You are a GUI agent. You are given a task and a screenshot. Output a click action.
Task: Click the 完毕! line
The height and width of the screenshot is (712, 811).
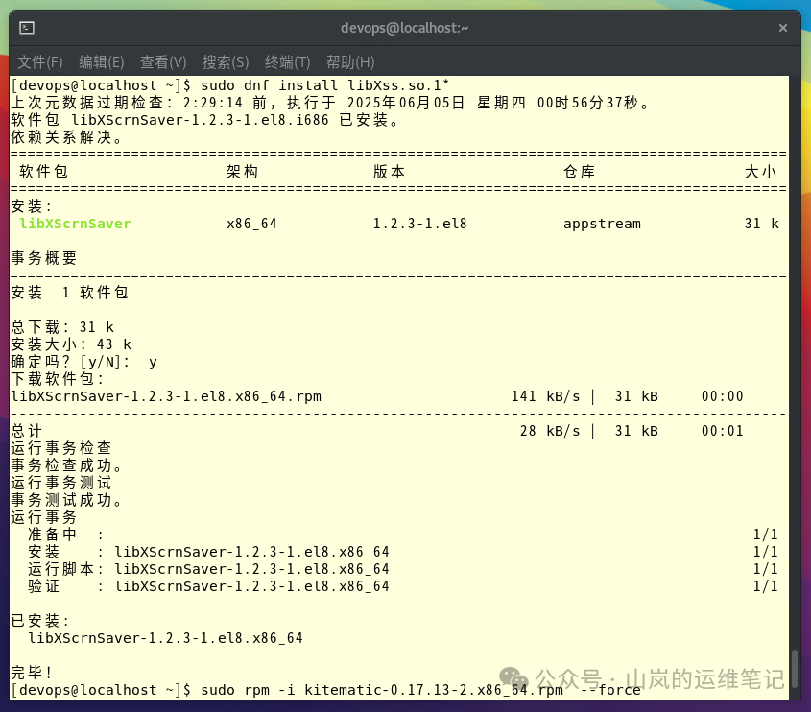(x=32, y=673)
